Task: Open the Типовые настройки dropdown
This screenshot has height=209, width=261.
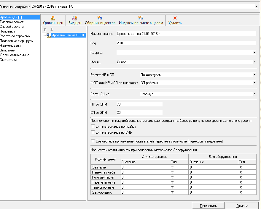Action: coord(256,7)
